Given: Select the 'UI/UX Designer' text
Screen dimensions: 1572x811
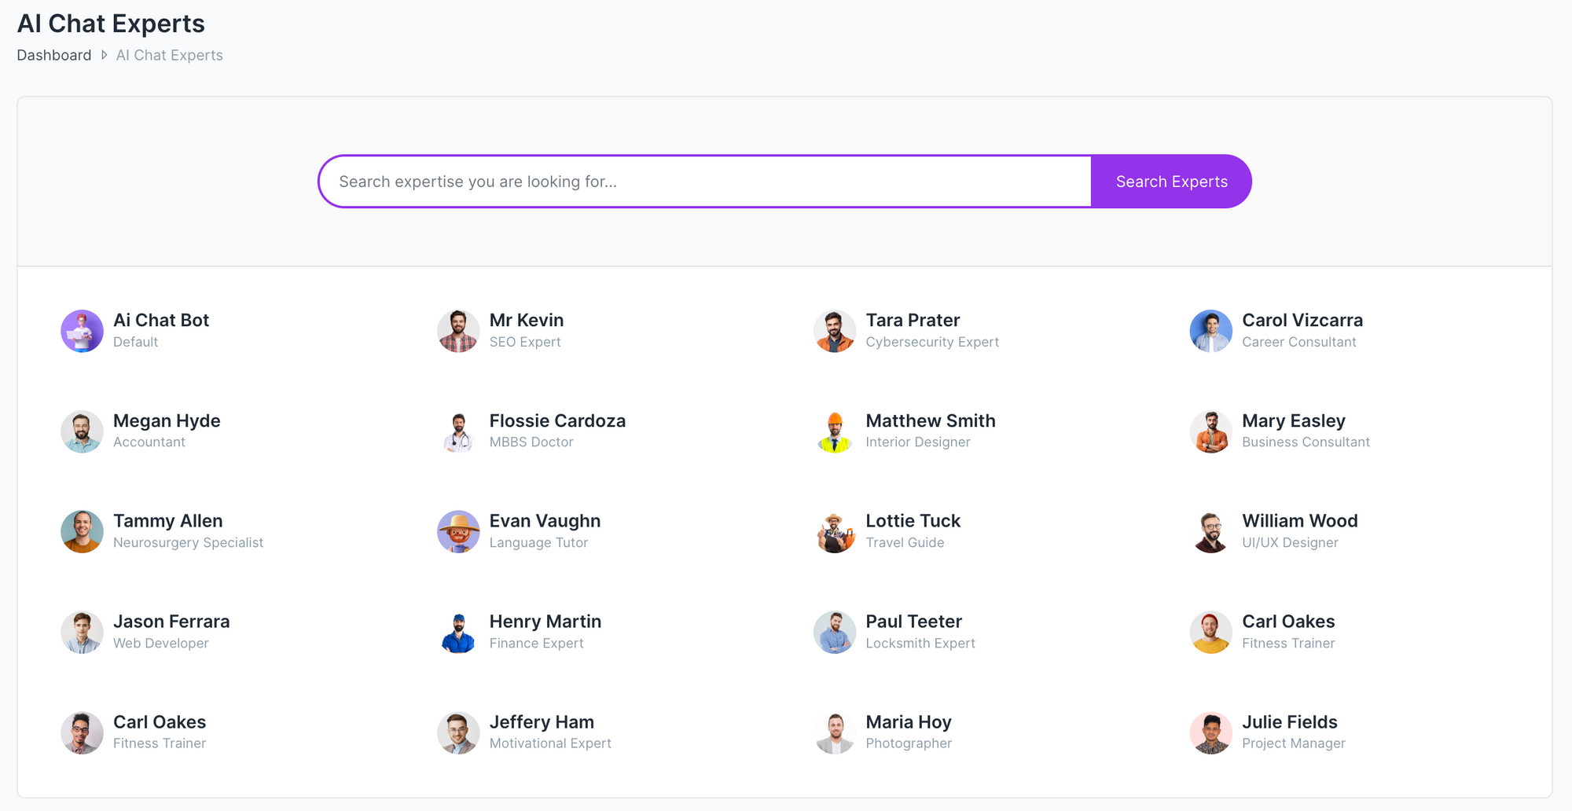Looking at the screenshot, I should (1290, 542).
